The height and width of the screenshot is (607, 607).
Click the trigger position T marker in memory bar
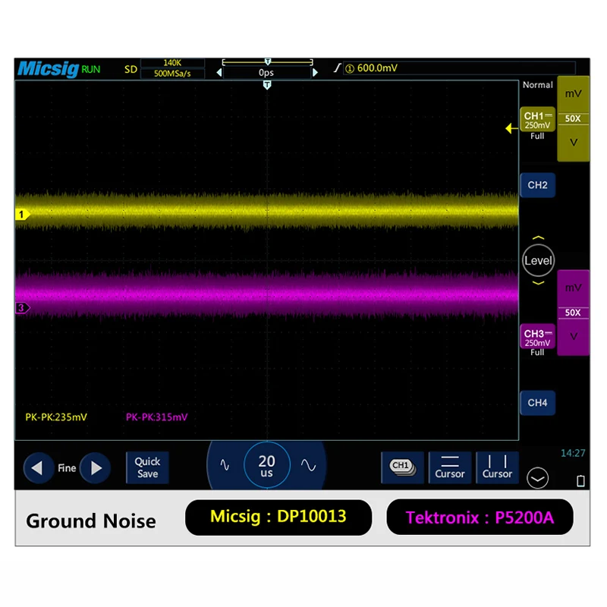point(268,61)
